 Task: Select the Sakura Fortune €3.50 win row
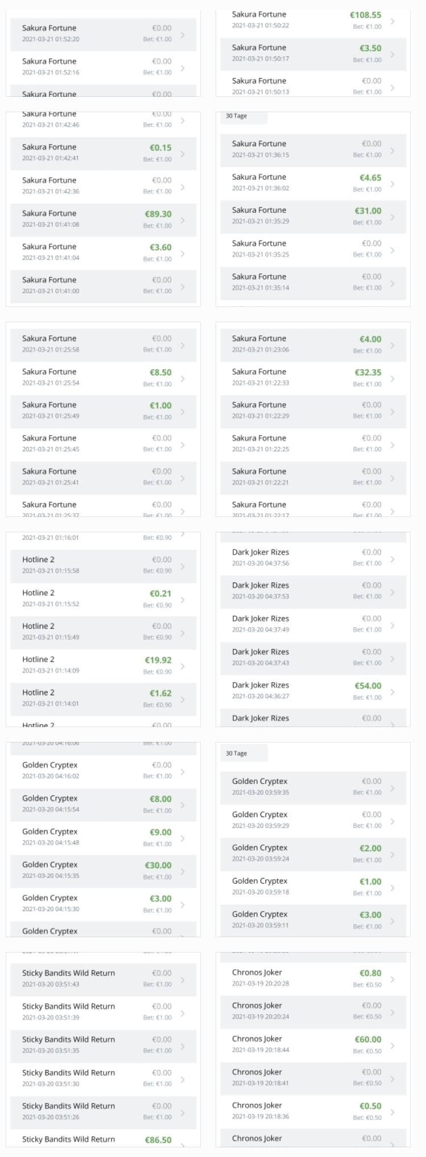pos(313,54)
